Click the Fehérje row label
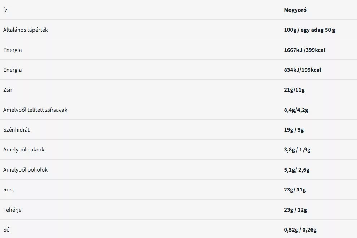 12,210
